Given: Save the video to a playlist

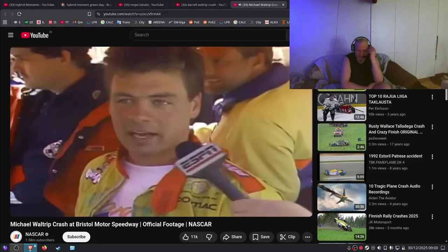Looking at the screenshot, I should coord(261,237).
